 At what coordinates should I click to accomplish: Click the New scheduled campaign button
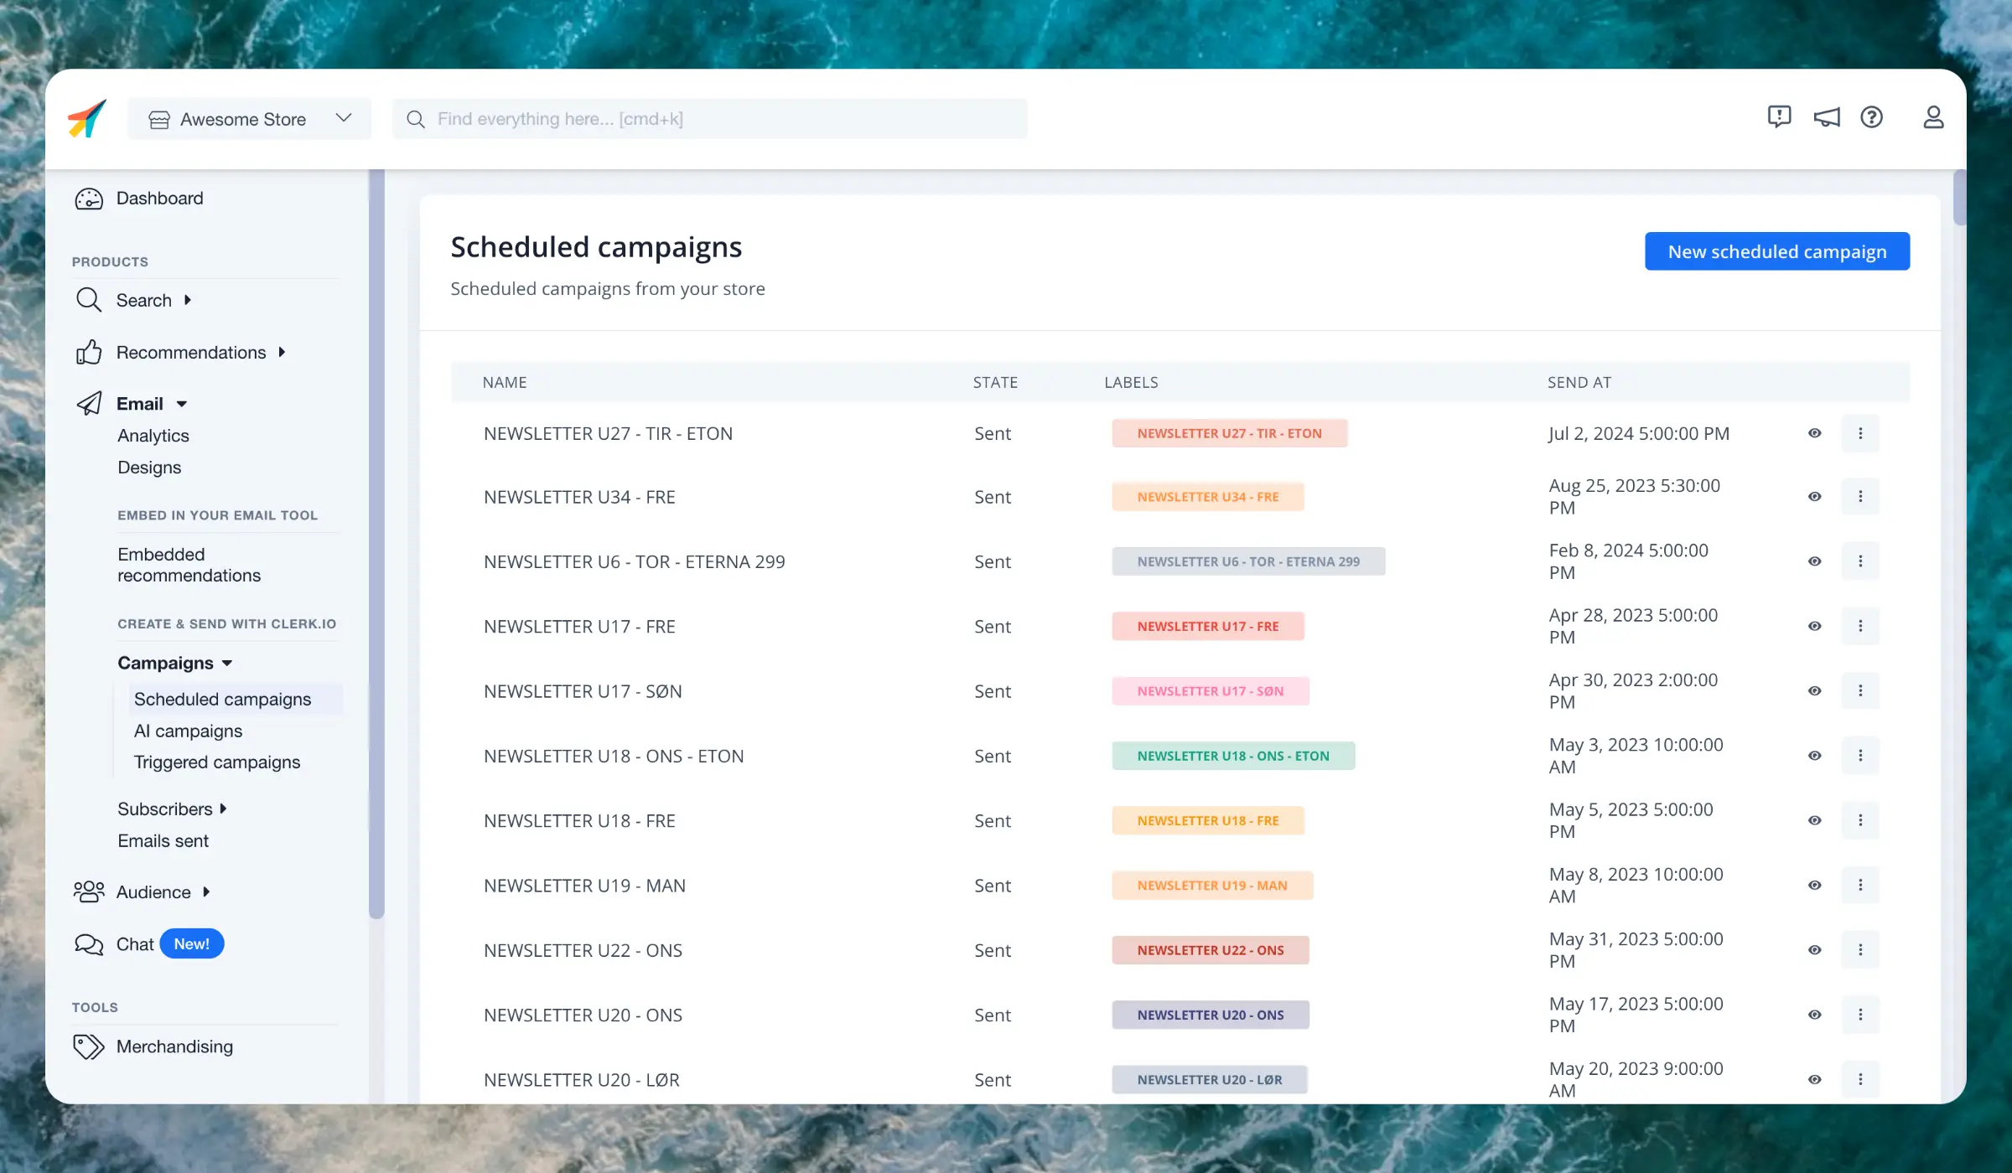[x=1777, y=251]
